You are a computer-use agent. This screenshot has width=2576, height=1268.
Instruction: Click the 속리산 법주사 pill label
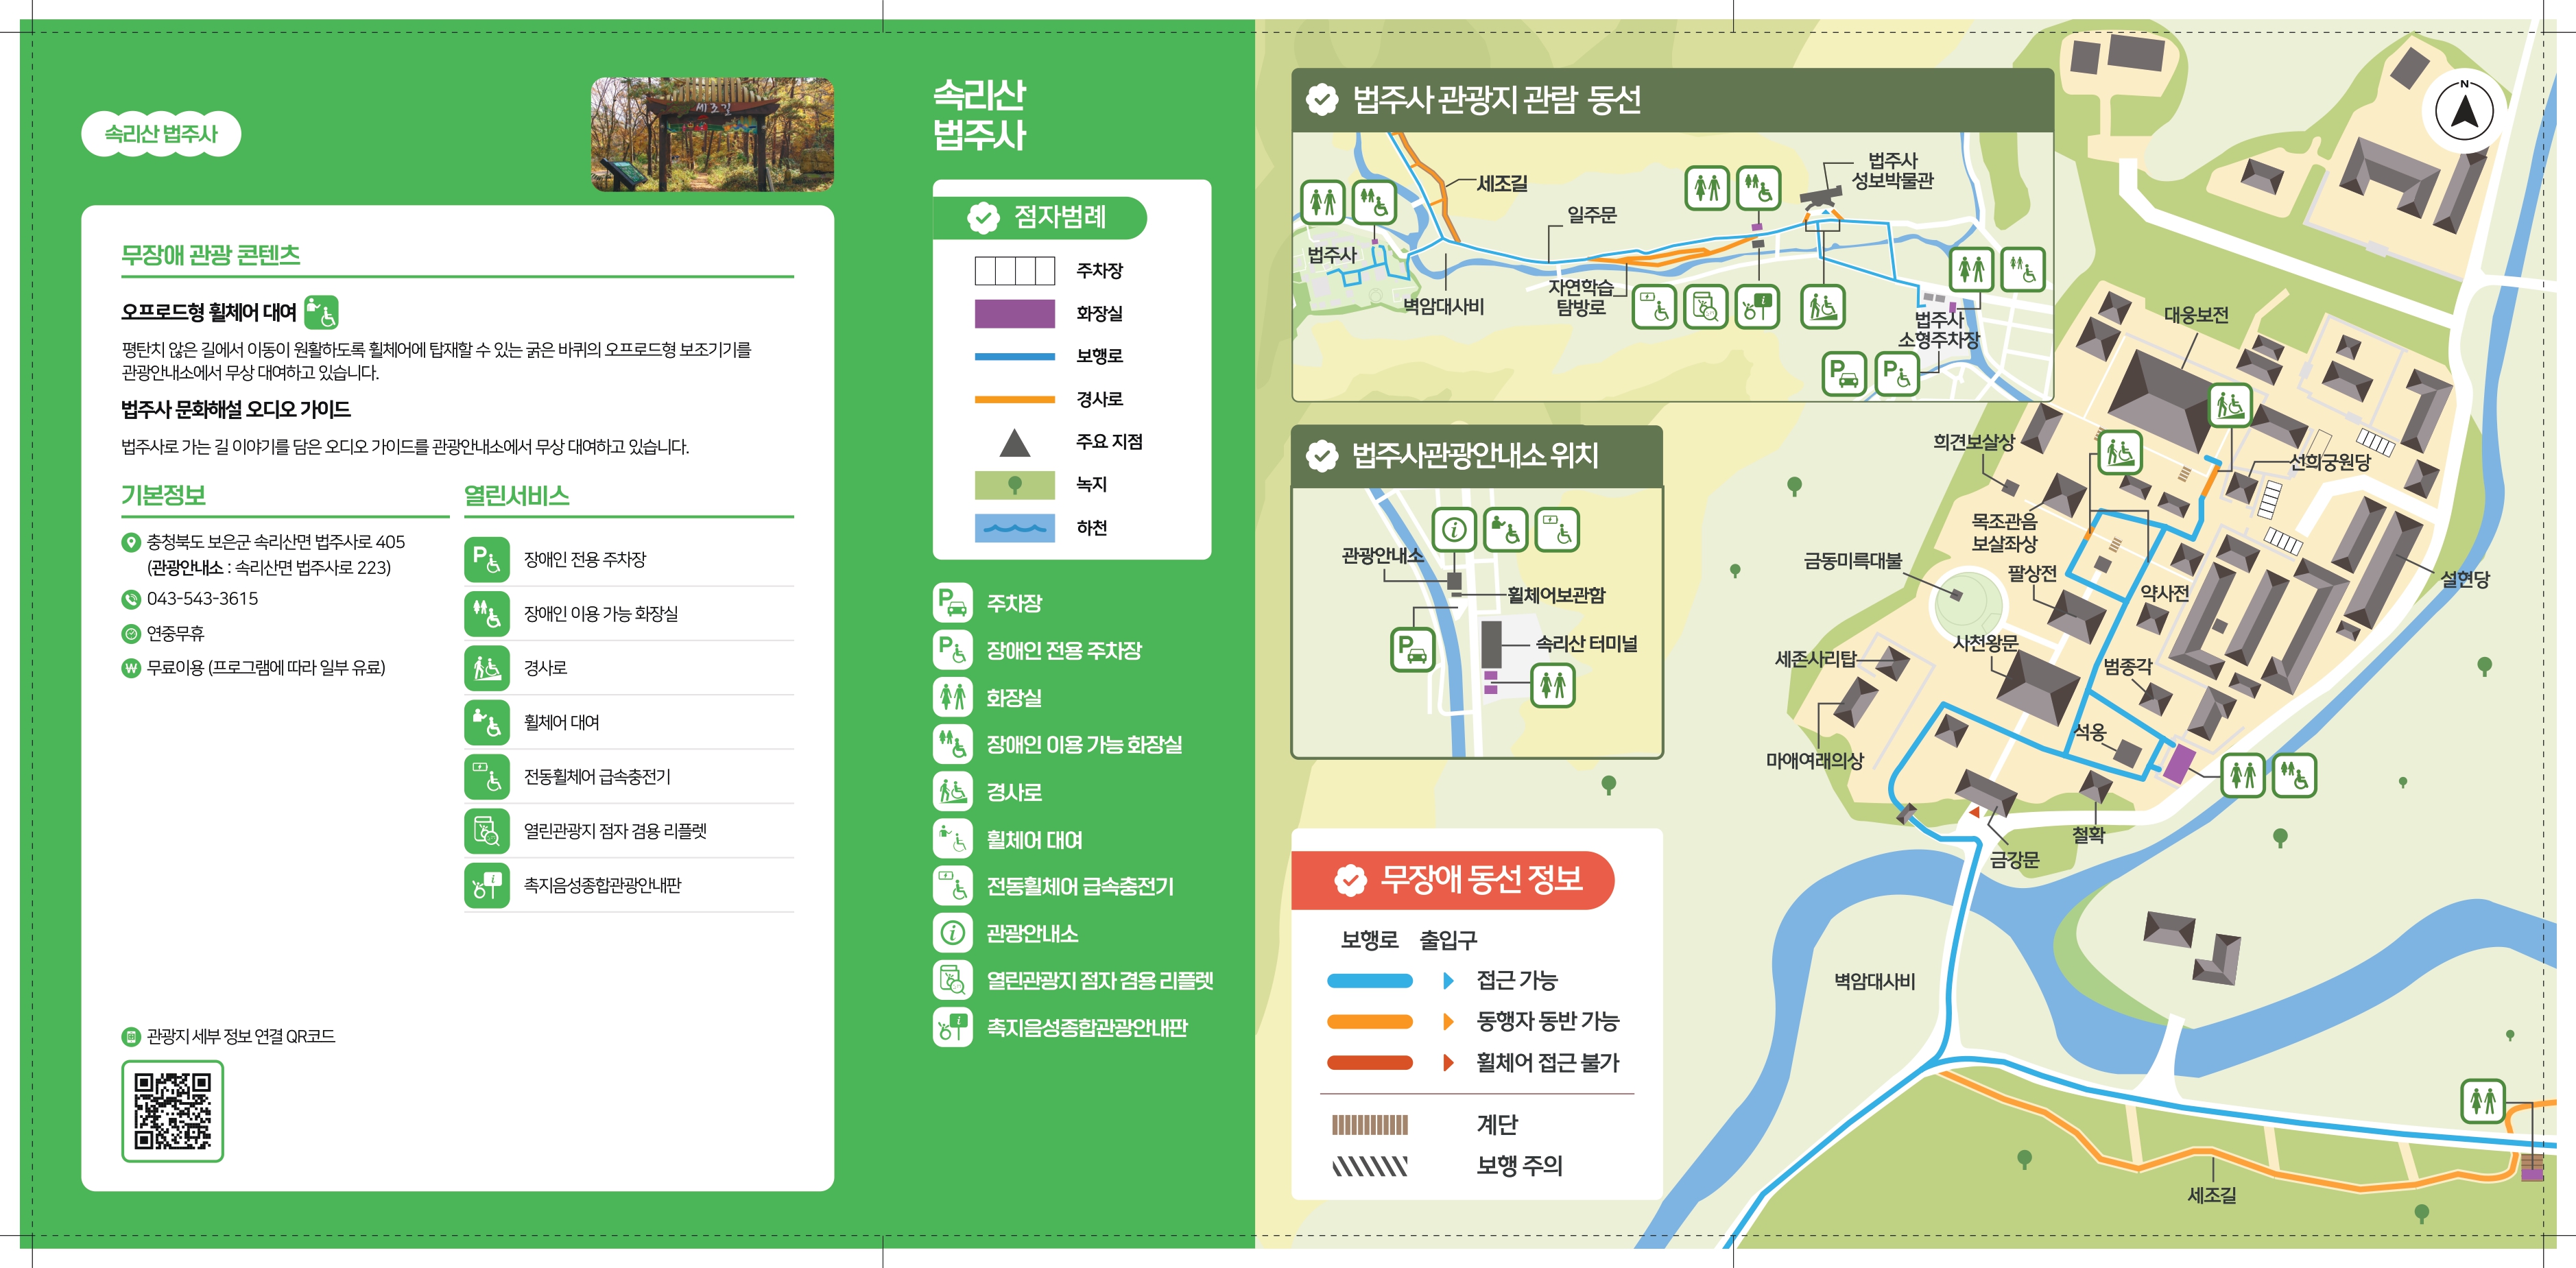161,134
